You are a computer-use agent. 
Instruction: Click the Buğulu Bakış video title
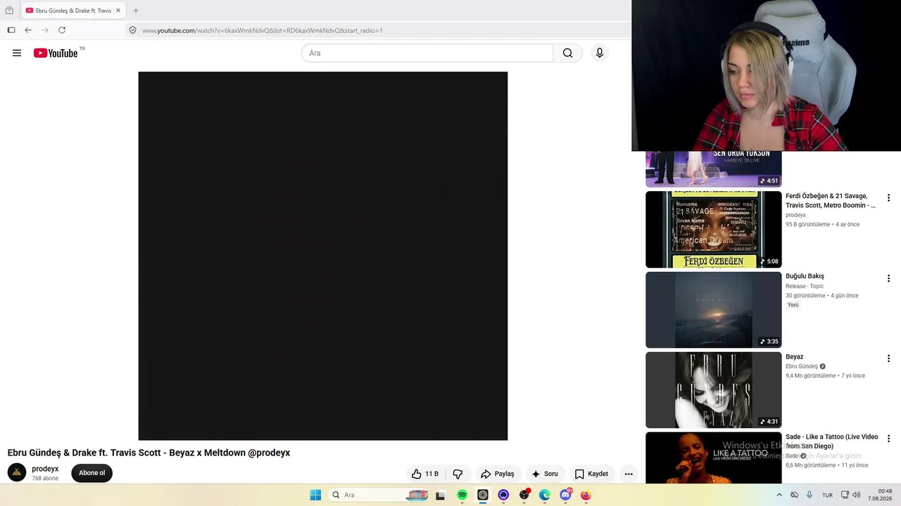coord(805,276)
